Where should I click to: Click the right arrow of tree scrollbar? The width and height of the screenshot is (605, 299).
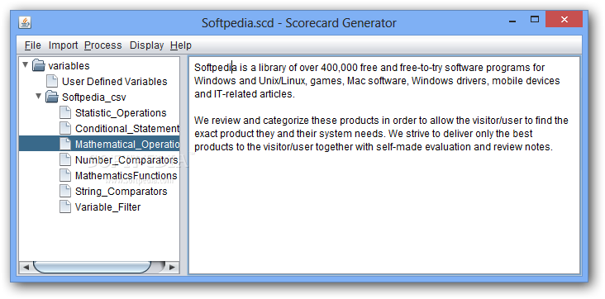(173, 267)
